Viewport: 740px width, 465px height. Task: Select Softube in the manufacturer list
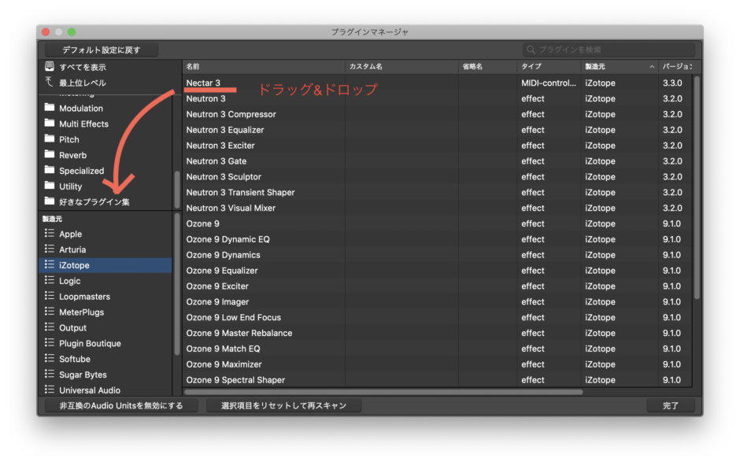pos(75,359)
